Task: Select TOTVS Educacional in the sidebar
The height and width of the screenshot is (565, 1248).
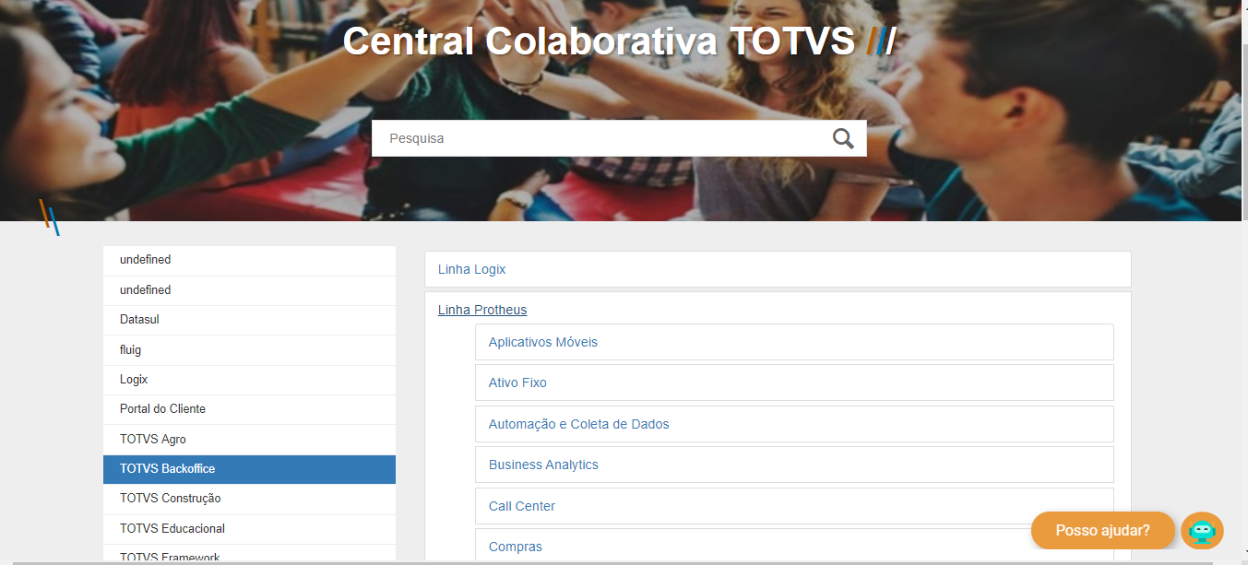Action: pos(249,529)
